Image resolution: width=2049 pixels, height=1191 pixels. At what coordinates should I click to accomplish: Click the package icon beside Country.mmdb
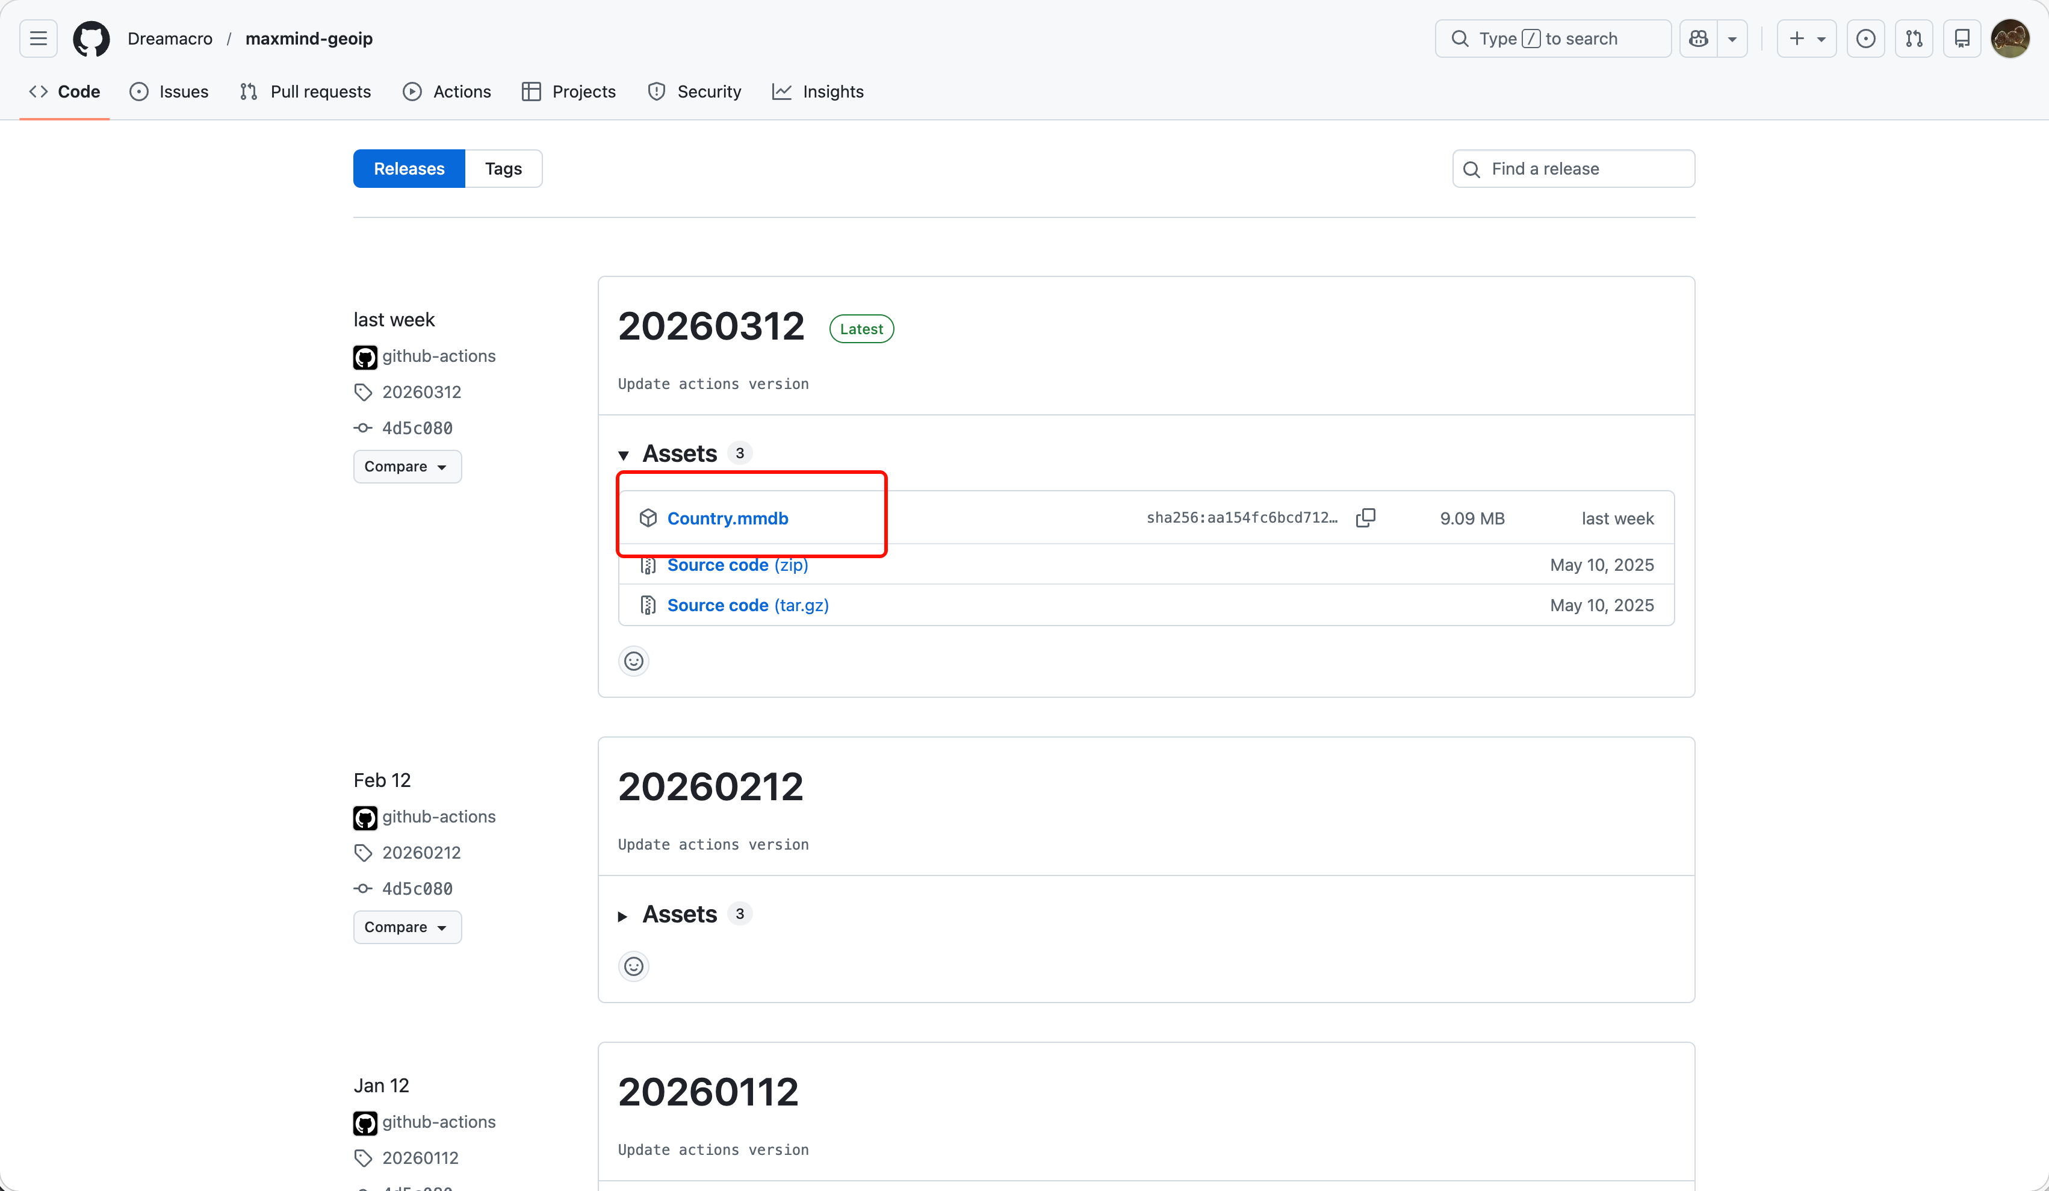tap(648, 518)
